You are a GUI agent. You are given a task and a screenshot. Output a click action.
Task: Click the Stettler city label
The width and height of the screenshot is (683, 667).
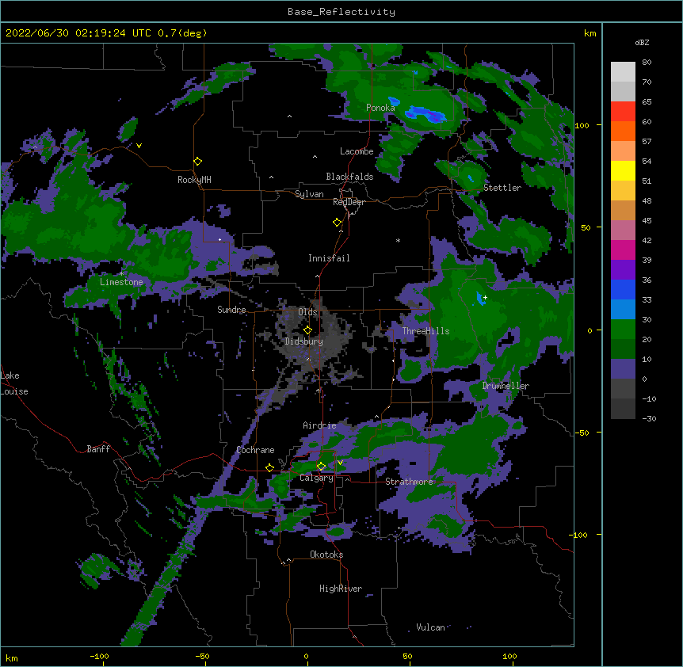pos(502,188)
